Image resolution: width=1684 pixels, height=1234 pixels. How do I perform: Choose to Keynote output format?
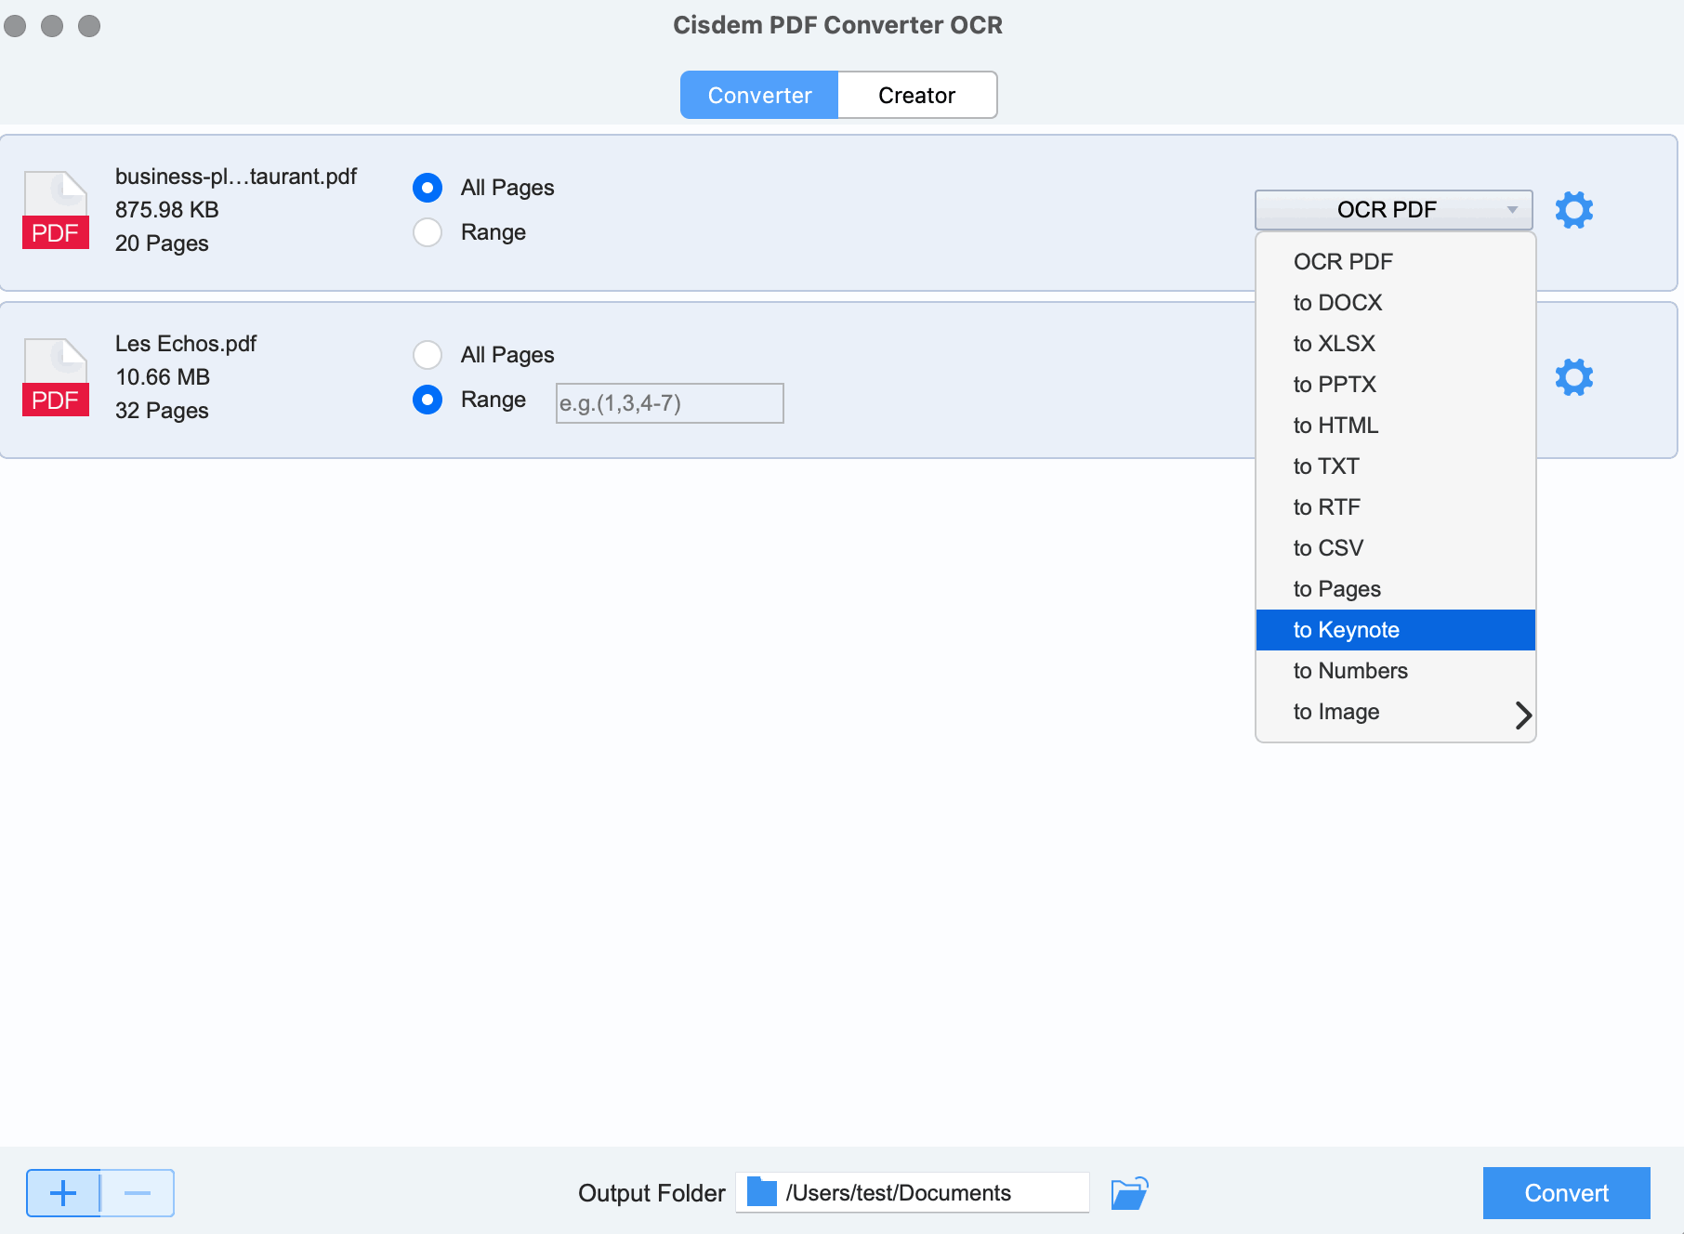[x=1395, y=630]
